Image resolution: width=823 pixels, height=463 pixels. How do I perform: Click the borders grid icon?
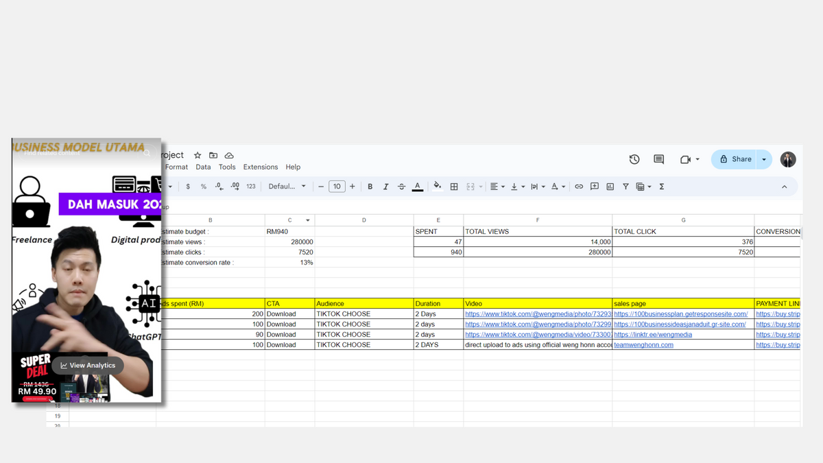454,187
